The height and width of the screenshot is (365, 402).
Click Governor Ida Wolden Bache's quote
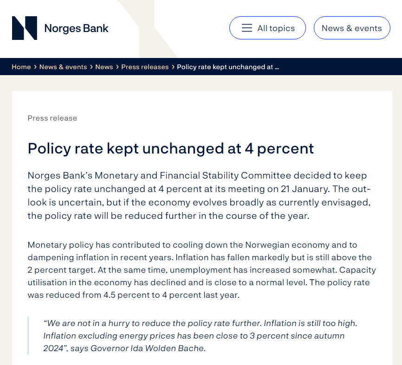pos(200,335)
